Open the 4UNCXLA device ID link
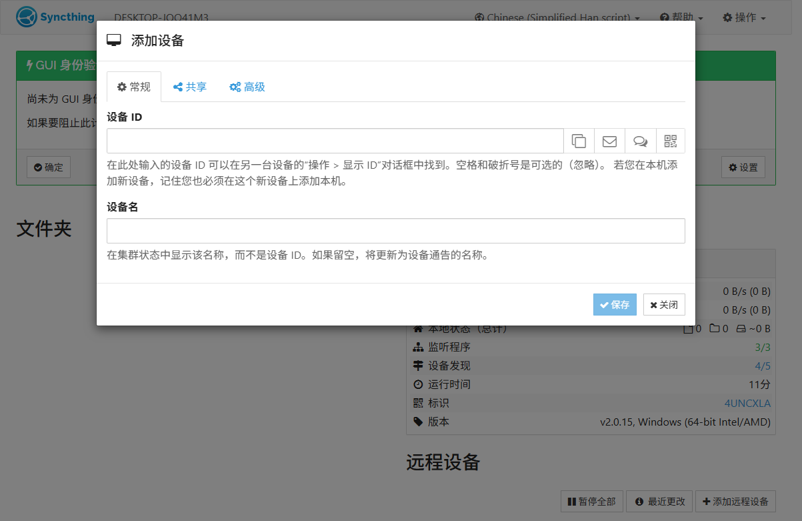The height and width of the screenshot is (521, 802). [747, 403]
